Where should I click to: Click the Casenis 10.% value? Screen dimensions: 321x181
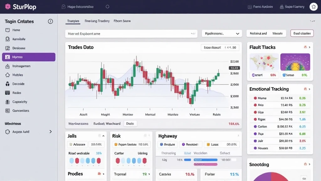pos(190,174)
